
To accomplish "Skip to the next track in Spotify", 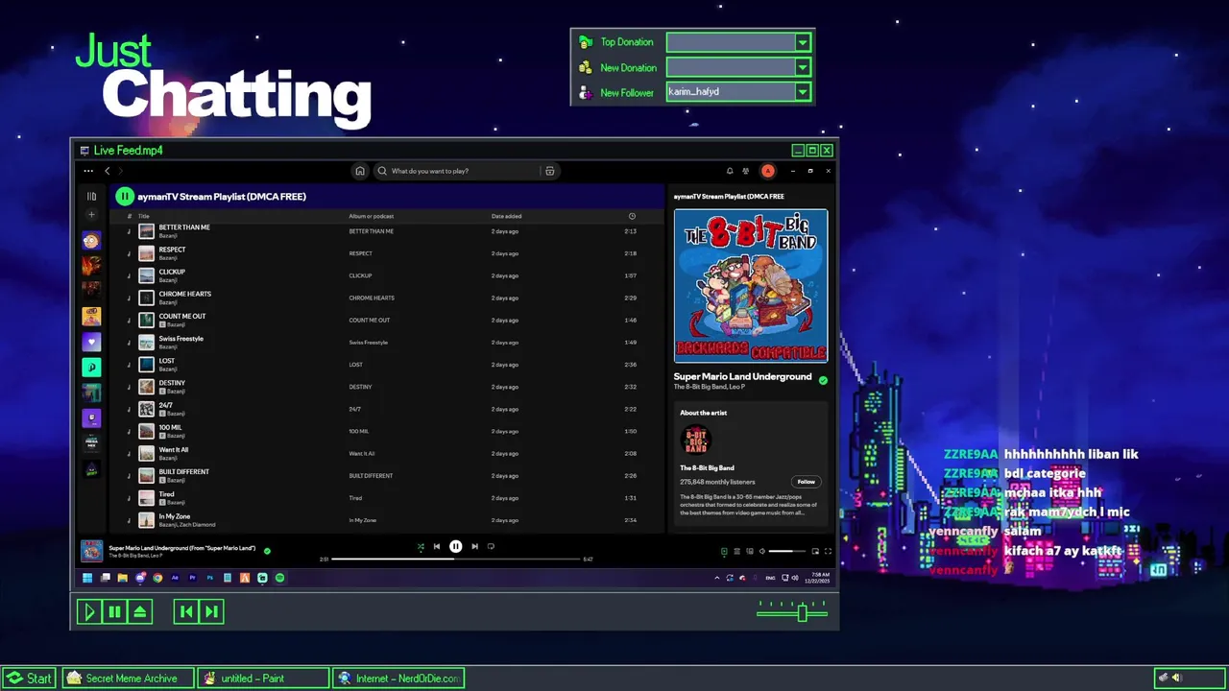I will [x=474, y=547].
